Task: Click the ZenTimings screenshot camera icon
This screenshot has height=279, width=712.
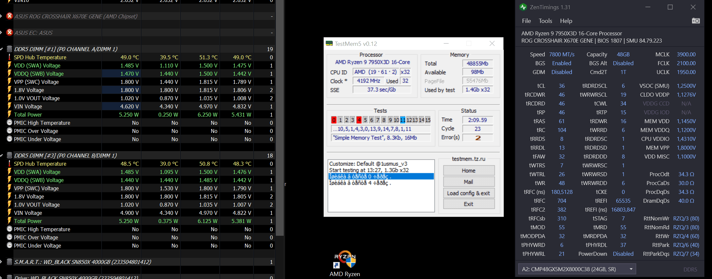Action: 696,21
